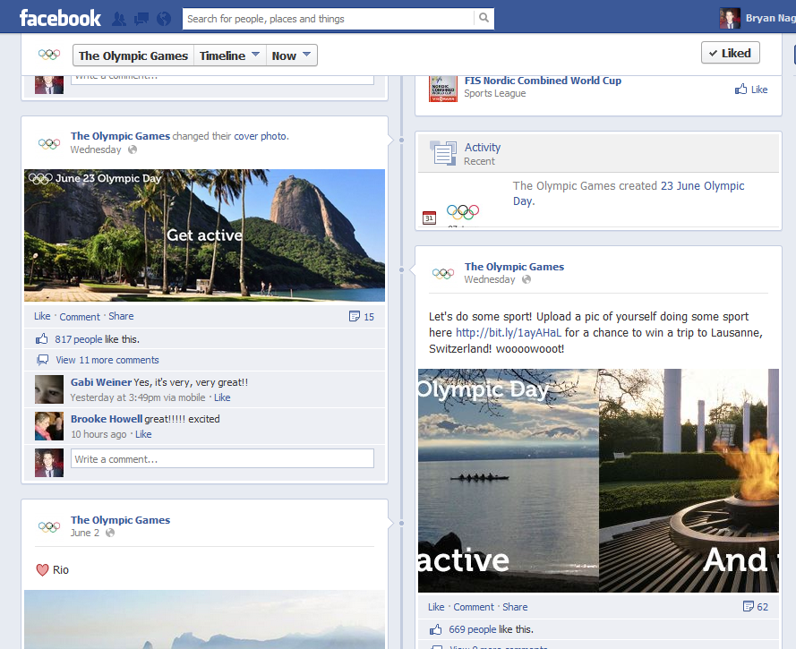Like Gabi Weiner's comment
The height and width of the screenshot is (649, 796).
[222, 397]
